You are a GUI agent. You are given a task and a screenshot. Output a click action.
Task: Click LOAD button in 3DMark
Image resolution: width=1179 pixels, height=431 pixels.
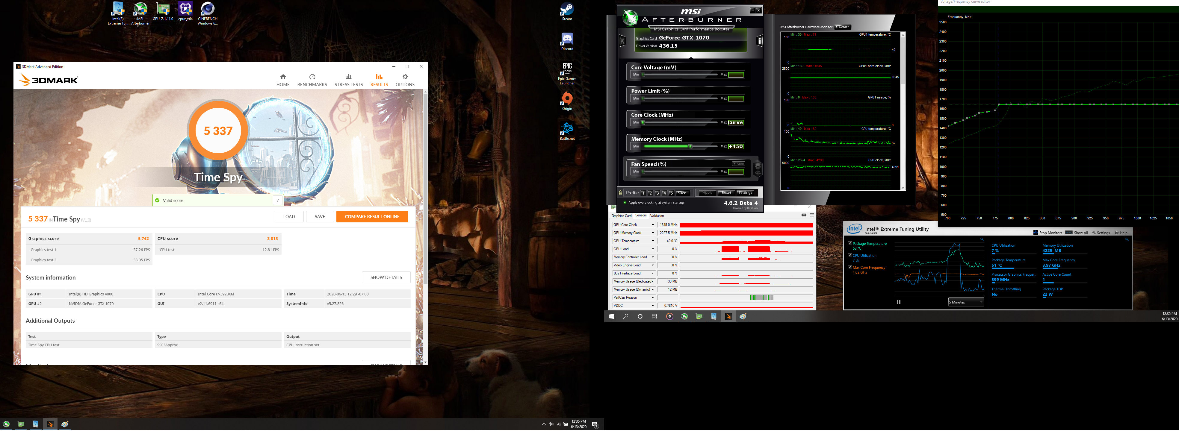289,216
